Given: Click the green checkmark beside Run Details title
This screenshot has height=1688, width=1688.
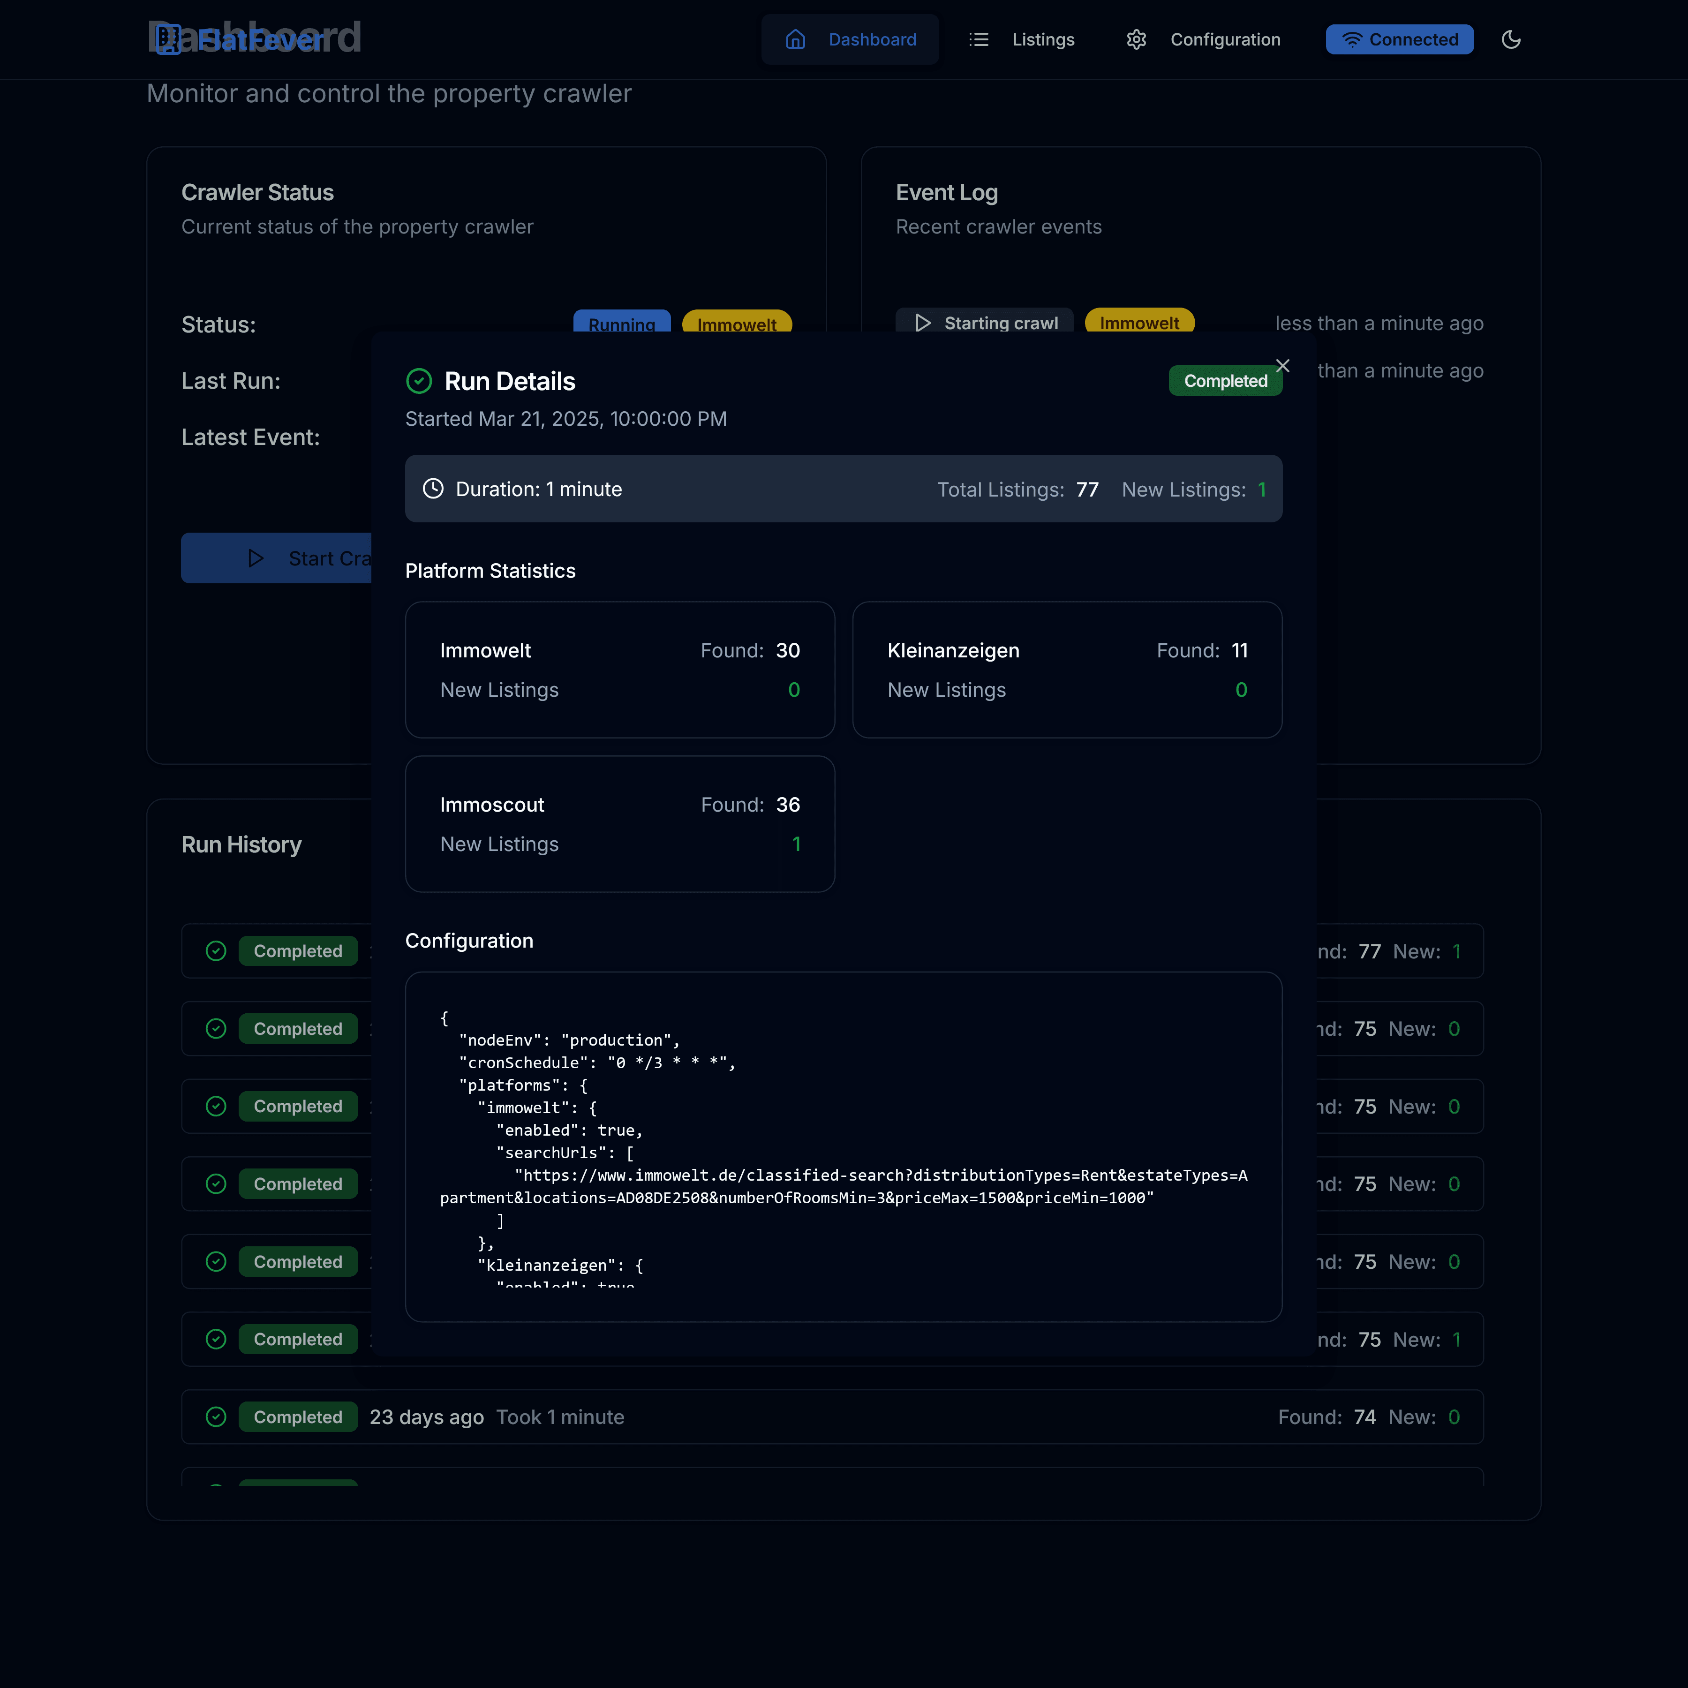Looking at the screenshot, I should click(419, 381).
